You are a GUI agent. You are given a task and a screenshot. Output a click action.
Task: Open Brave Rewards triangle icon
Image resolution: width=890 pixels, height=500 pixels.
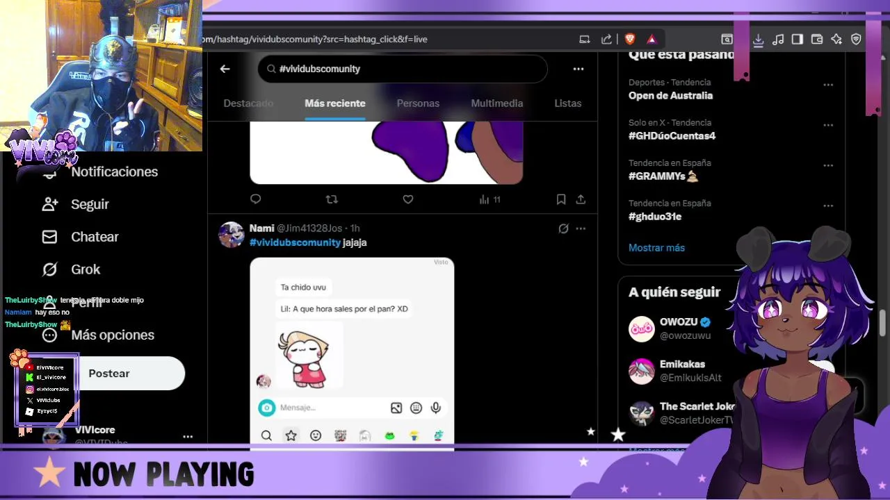(652, 39)
